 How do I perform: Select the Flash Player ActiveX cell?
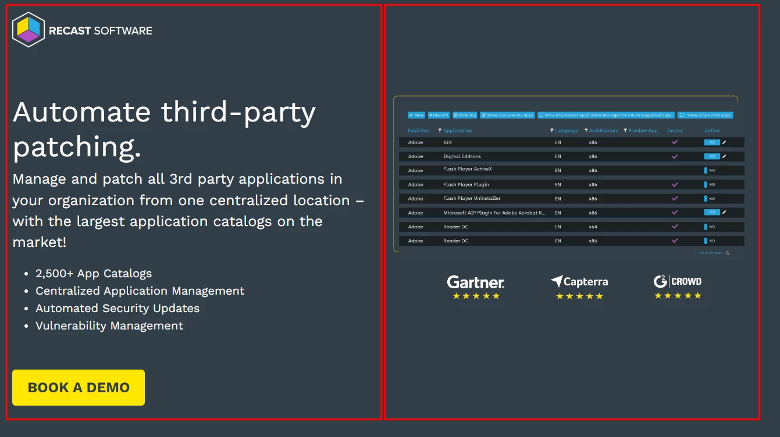point(468,169)
